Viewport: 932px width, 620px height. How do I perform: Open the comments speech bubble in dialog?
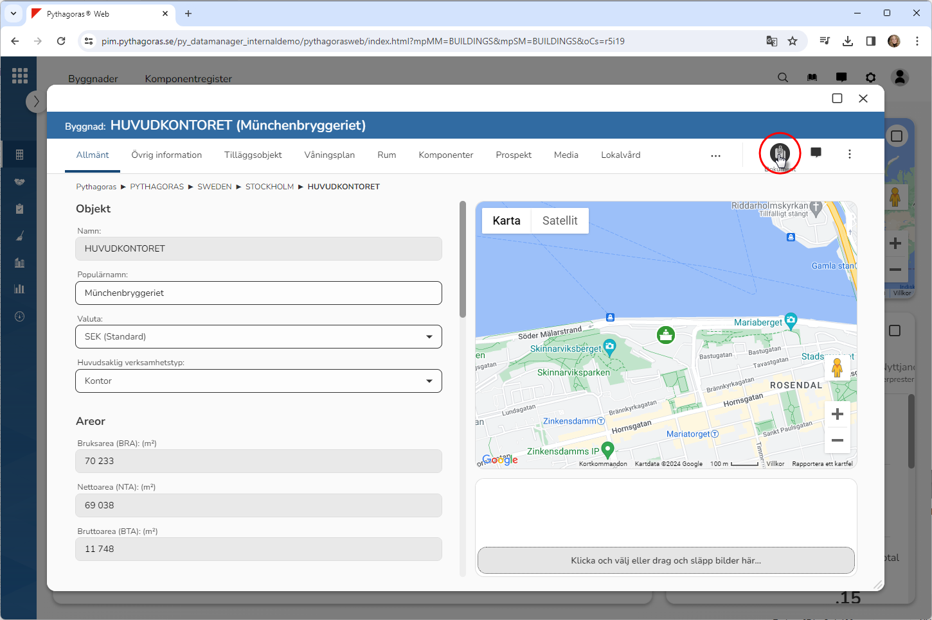[x=816, y=153]
